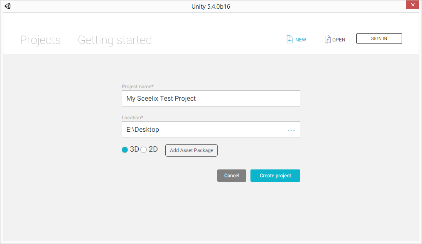Click the Unity logo icon in title bar

click(7, 6)
